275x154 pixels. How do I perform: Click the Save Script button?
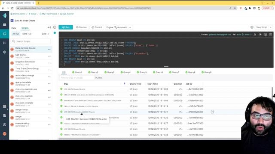(262, 27)
